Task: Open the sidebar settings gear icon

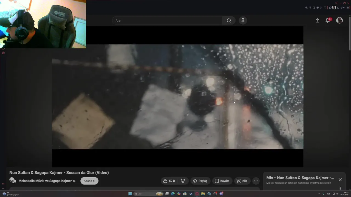Action: tap(3, 53)
